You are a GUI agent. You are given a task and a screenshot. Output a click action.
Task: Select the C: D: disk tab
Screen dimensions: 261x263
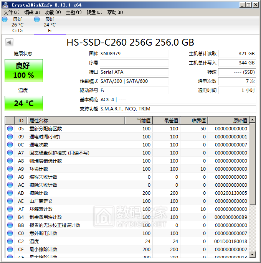coord(18,25)
